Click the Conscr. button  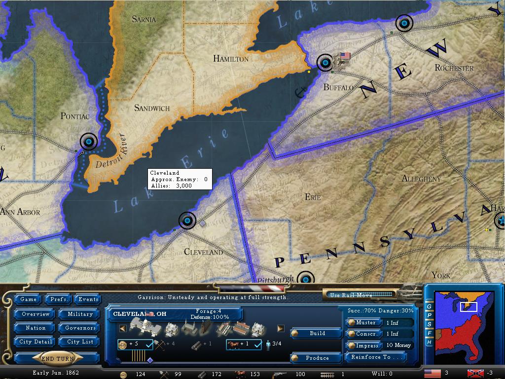364,334
